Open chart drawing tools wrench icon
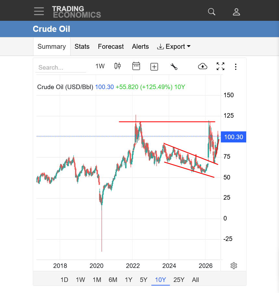The height and width of the screenshot is (293, 279). coord(174,67)
